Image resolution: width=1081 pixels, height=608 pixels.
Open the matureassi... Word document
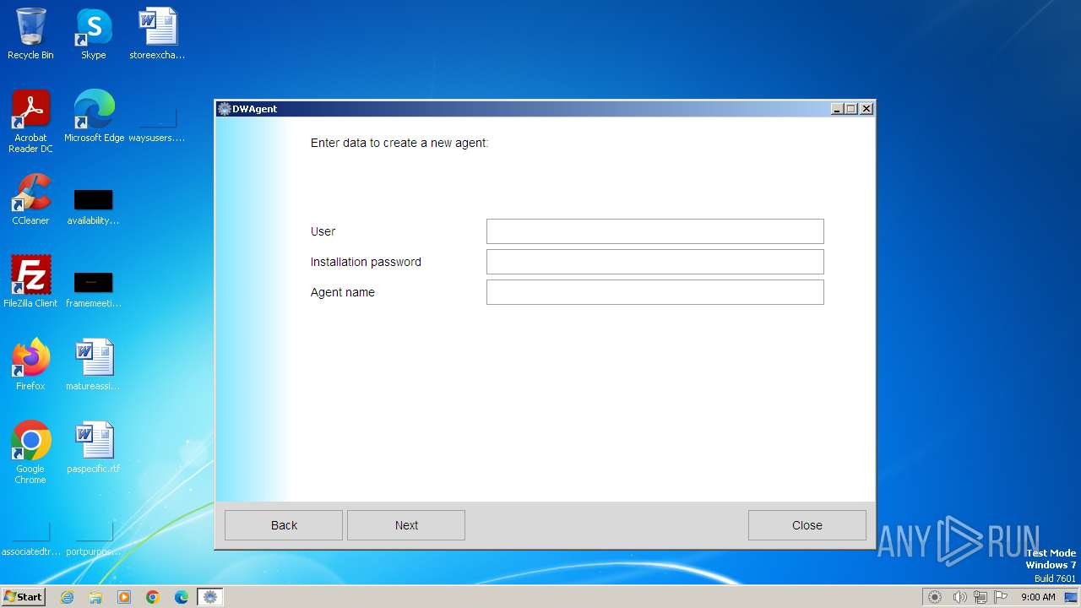tap(93, 365)
